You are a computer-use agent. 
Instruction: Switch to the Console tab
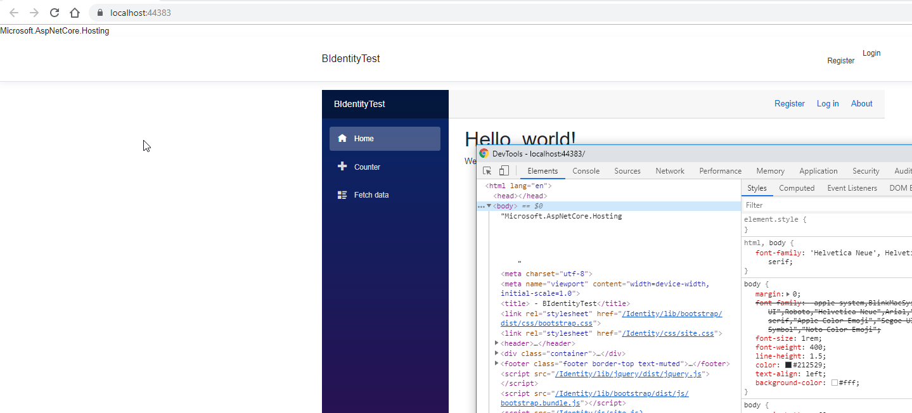(586, 171)
